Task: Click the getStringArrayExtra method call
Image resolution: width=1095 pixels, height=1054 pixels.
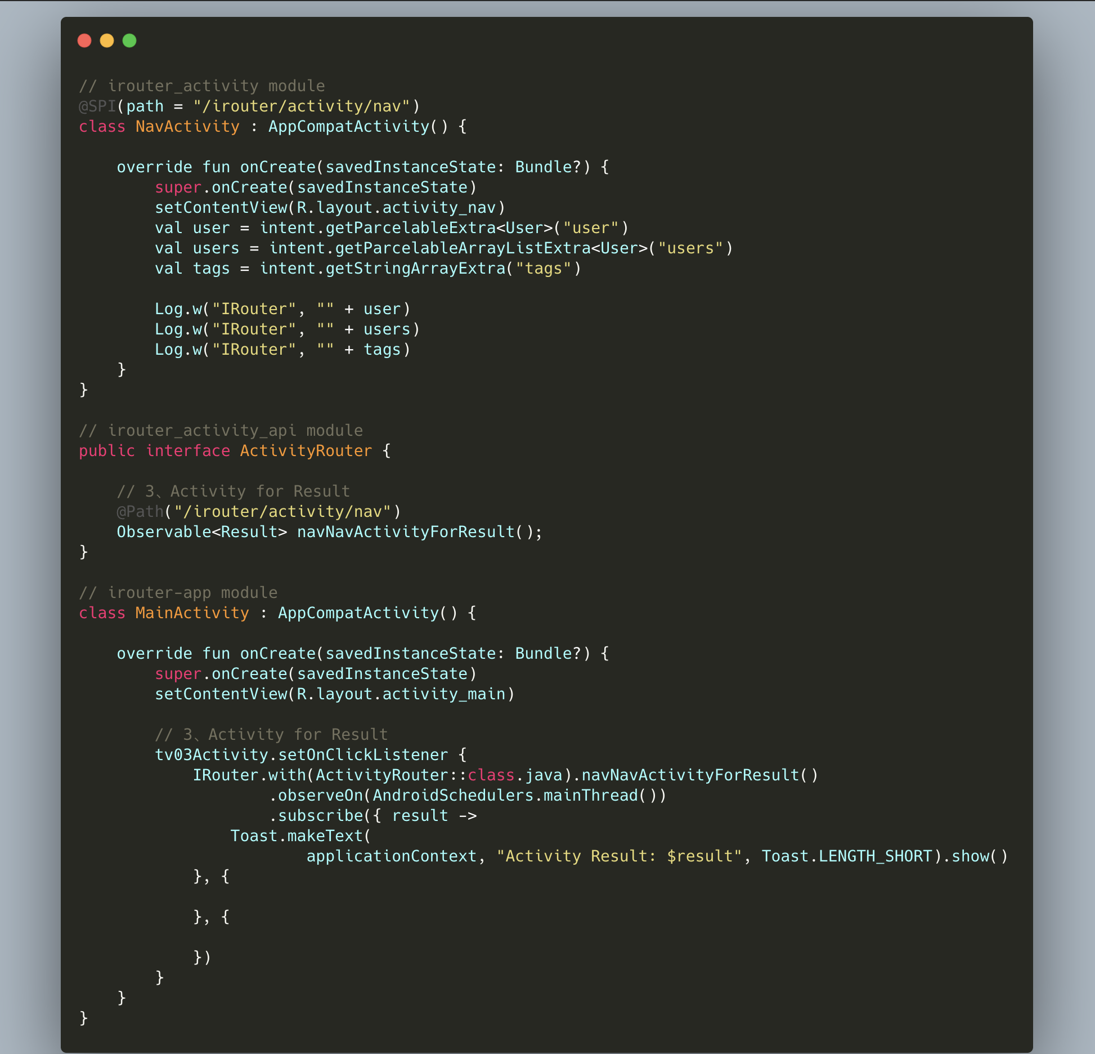Action: (415, 268)
